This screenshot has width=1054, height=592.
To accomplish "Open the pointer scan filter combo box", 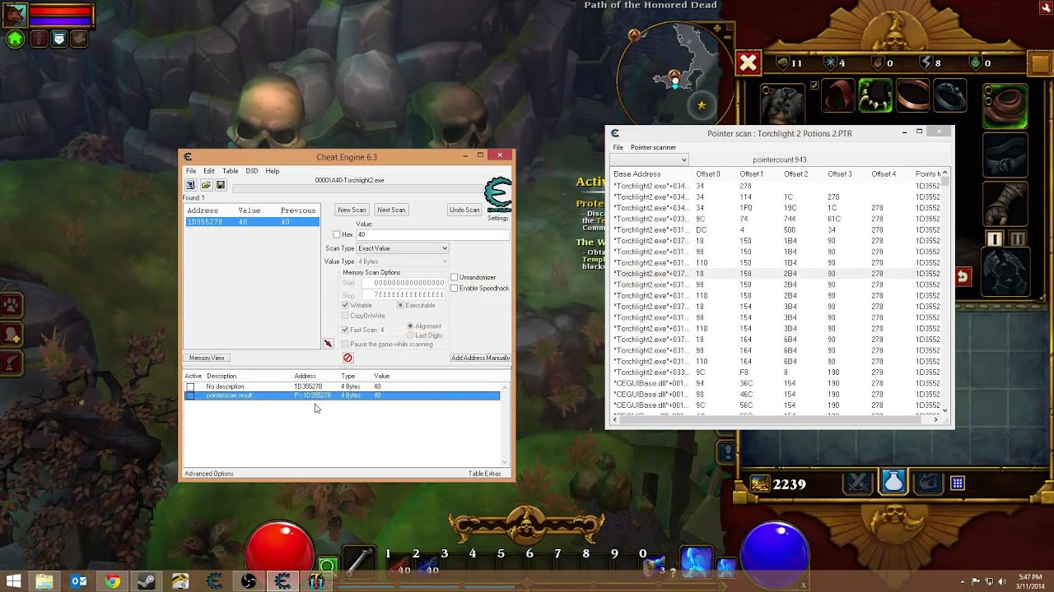I will click(x=649, y=160).
